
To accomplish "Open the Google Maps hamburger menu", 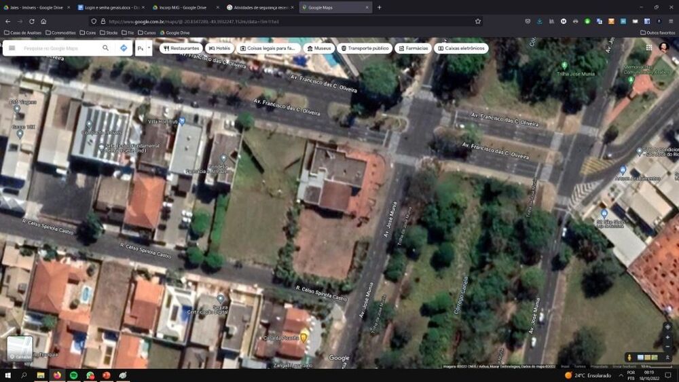I will click(12, 48).
